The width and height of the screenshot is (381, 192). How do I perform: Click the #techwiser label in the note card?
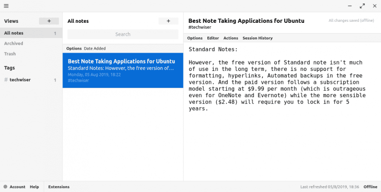(x=78, y=80)
